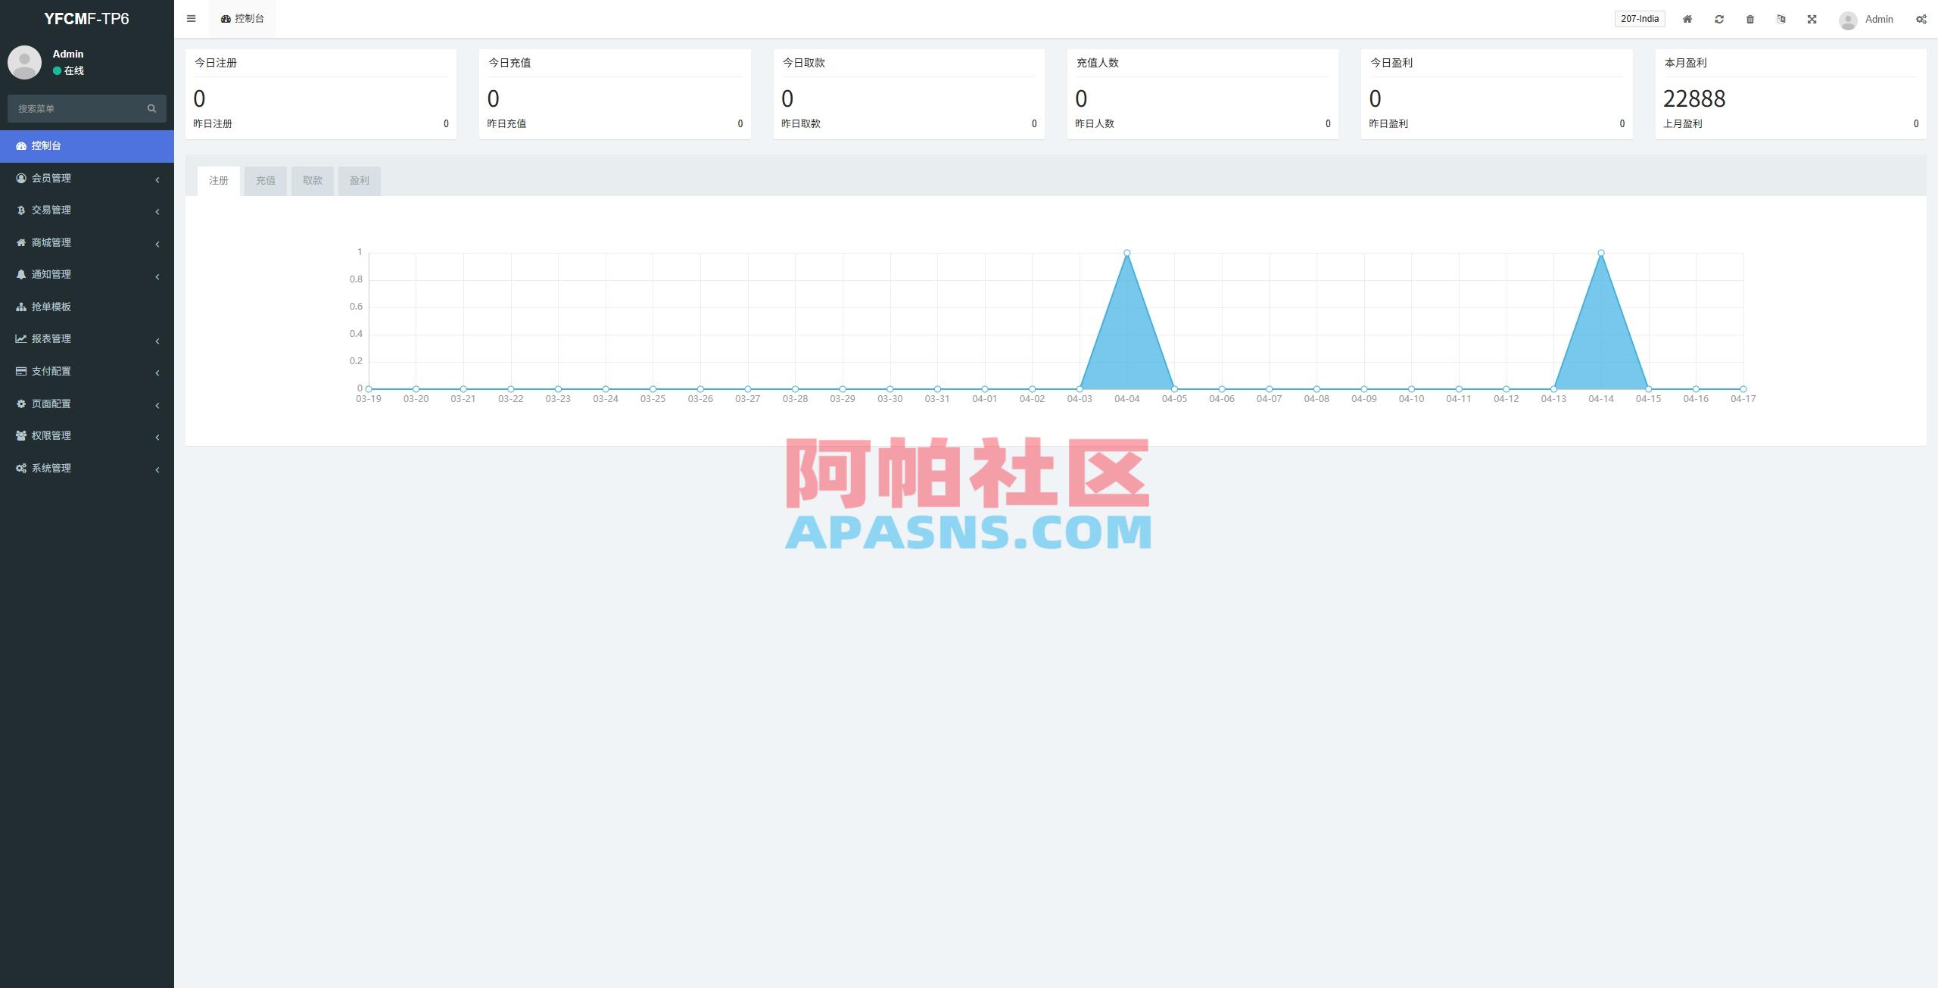This screenshot has width=1938, height=988.
Task: Click the 04-04 data point on the chart
Action: coord(1127,252)
